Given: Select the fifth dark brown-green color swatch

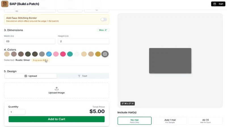Looking at the screenshot, I should point(35,54).
